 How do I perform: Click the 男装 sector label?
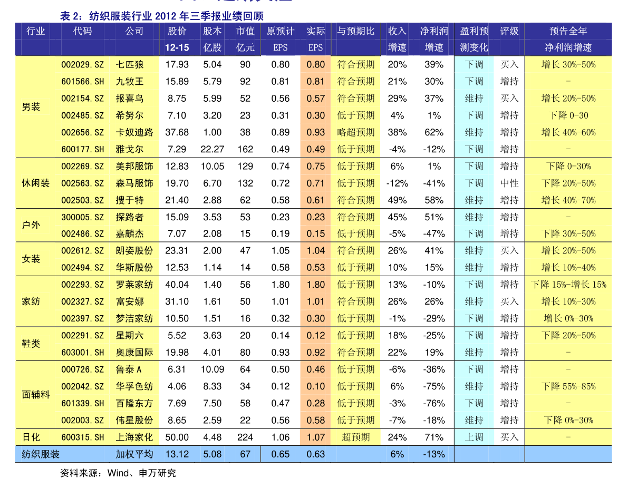pyautogui.click(x=31, y=107)
